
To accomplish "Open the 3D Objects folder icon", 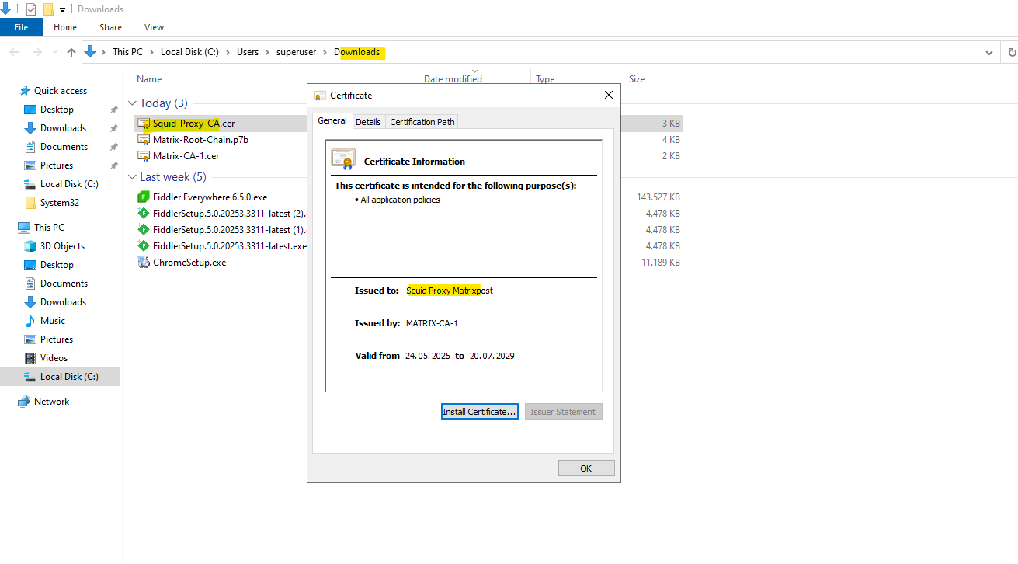I will [x=30, y=246].
